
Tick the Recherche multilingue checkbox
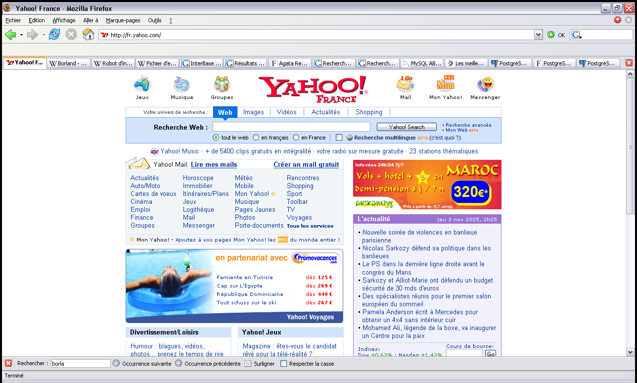pyautogui.click(x=339, y=138)
